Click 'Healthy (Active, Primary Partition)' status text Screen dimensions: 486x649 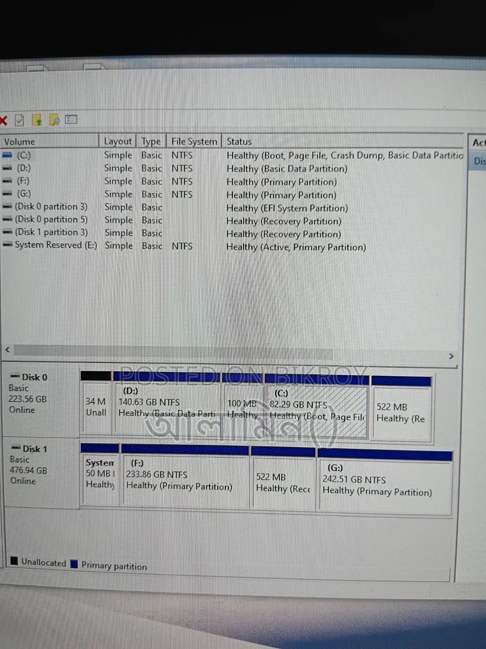296,247
